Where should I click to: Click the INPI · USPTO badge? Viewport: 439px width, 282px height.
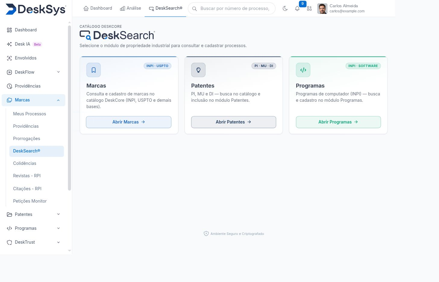point(157,66)
